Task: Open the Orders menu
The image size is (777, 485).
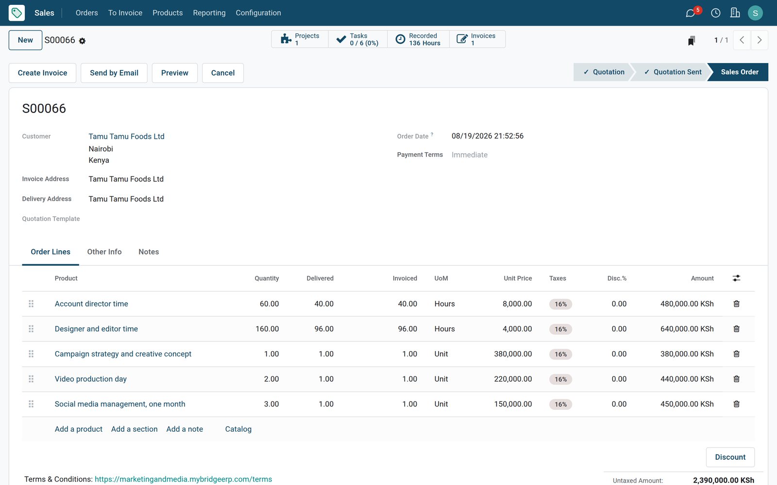Action: [x=86, y=13]
